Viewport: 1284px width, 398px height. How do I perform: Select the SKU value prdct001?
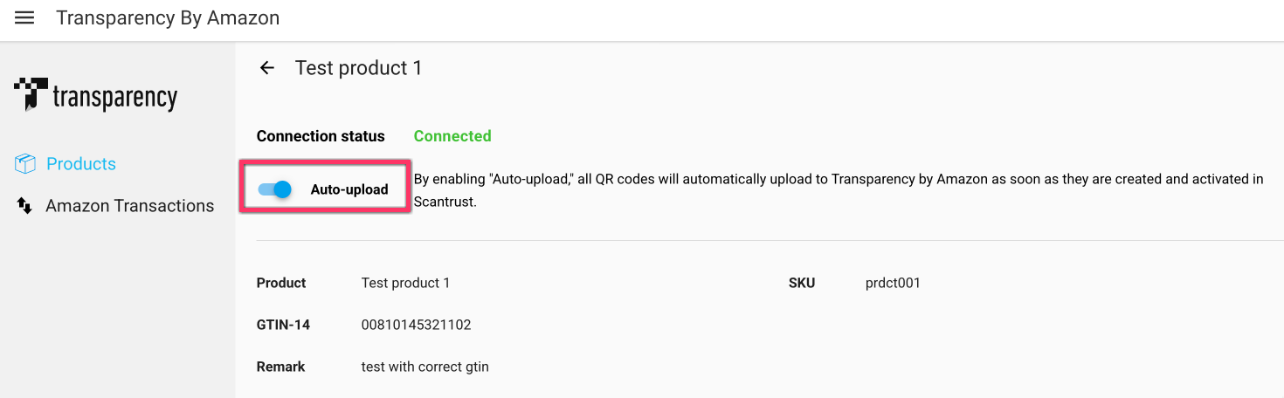click(x=893, y=283)
